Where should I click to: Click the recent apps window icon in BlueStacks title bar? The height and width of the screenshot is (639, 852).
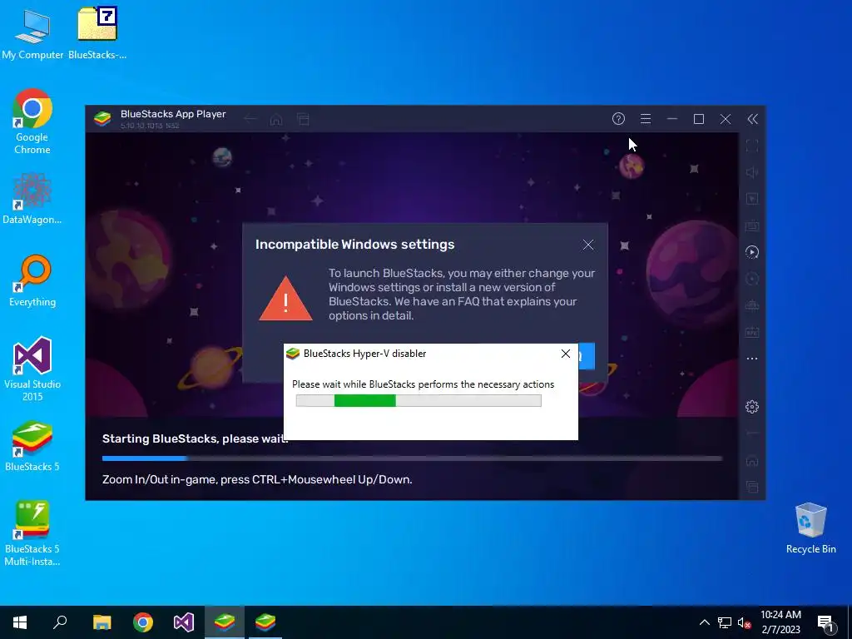coord(303,119)
